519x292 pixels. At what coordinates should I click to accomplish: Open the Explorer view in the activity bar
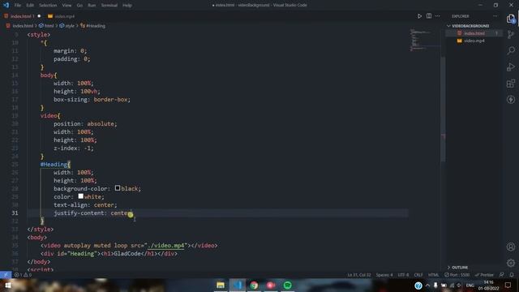[x=511, y=19]
